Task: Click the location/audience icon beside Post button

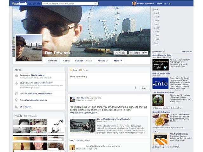Action: [135, 88]
